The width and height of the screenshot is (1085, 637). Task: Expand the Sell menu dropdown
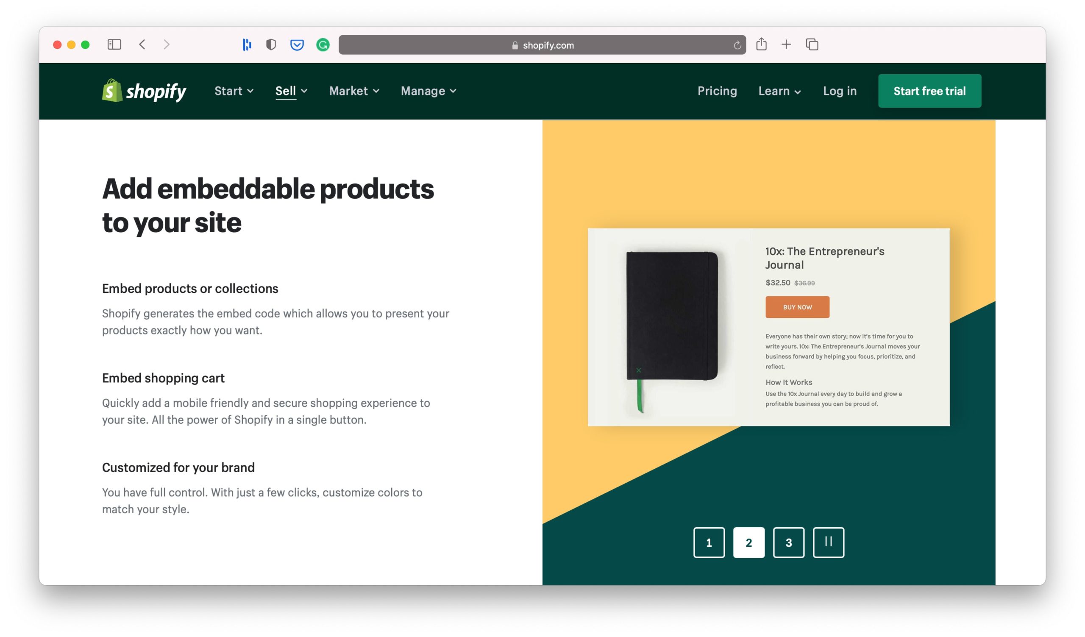click(292, 91)
